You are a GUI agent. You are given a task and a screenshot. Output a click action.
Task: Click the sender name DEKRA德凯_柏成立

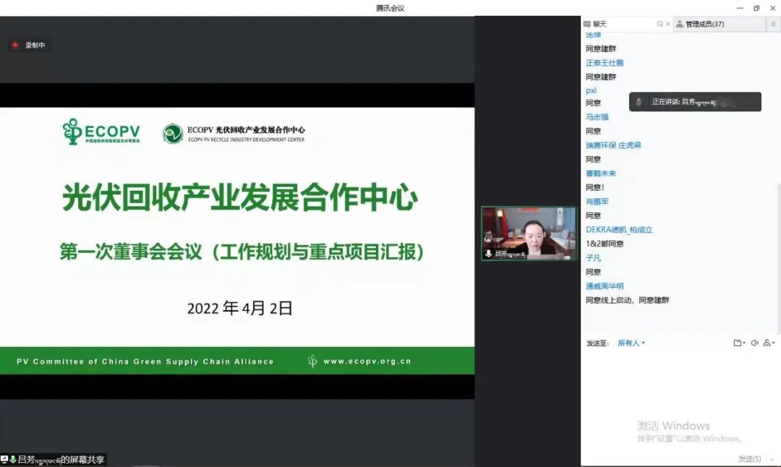619,230
